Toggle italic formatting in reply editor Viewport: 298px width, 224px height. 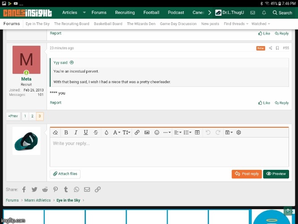(x=76, y=133)
